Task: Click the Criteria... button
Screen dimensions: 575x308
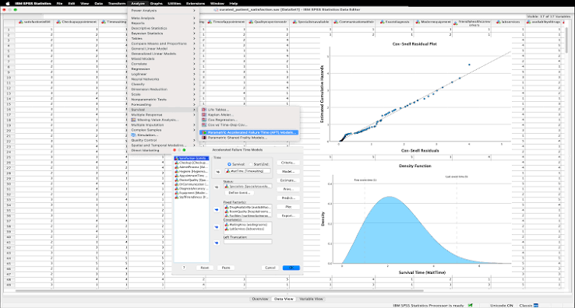Action: tap(288, 163)
